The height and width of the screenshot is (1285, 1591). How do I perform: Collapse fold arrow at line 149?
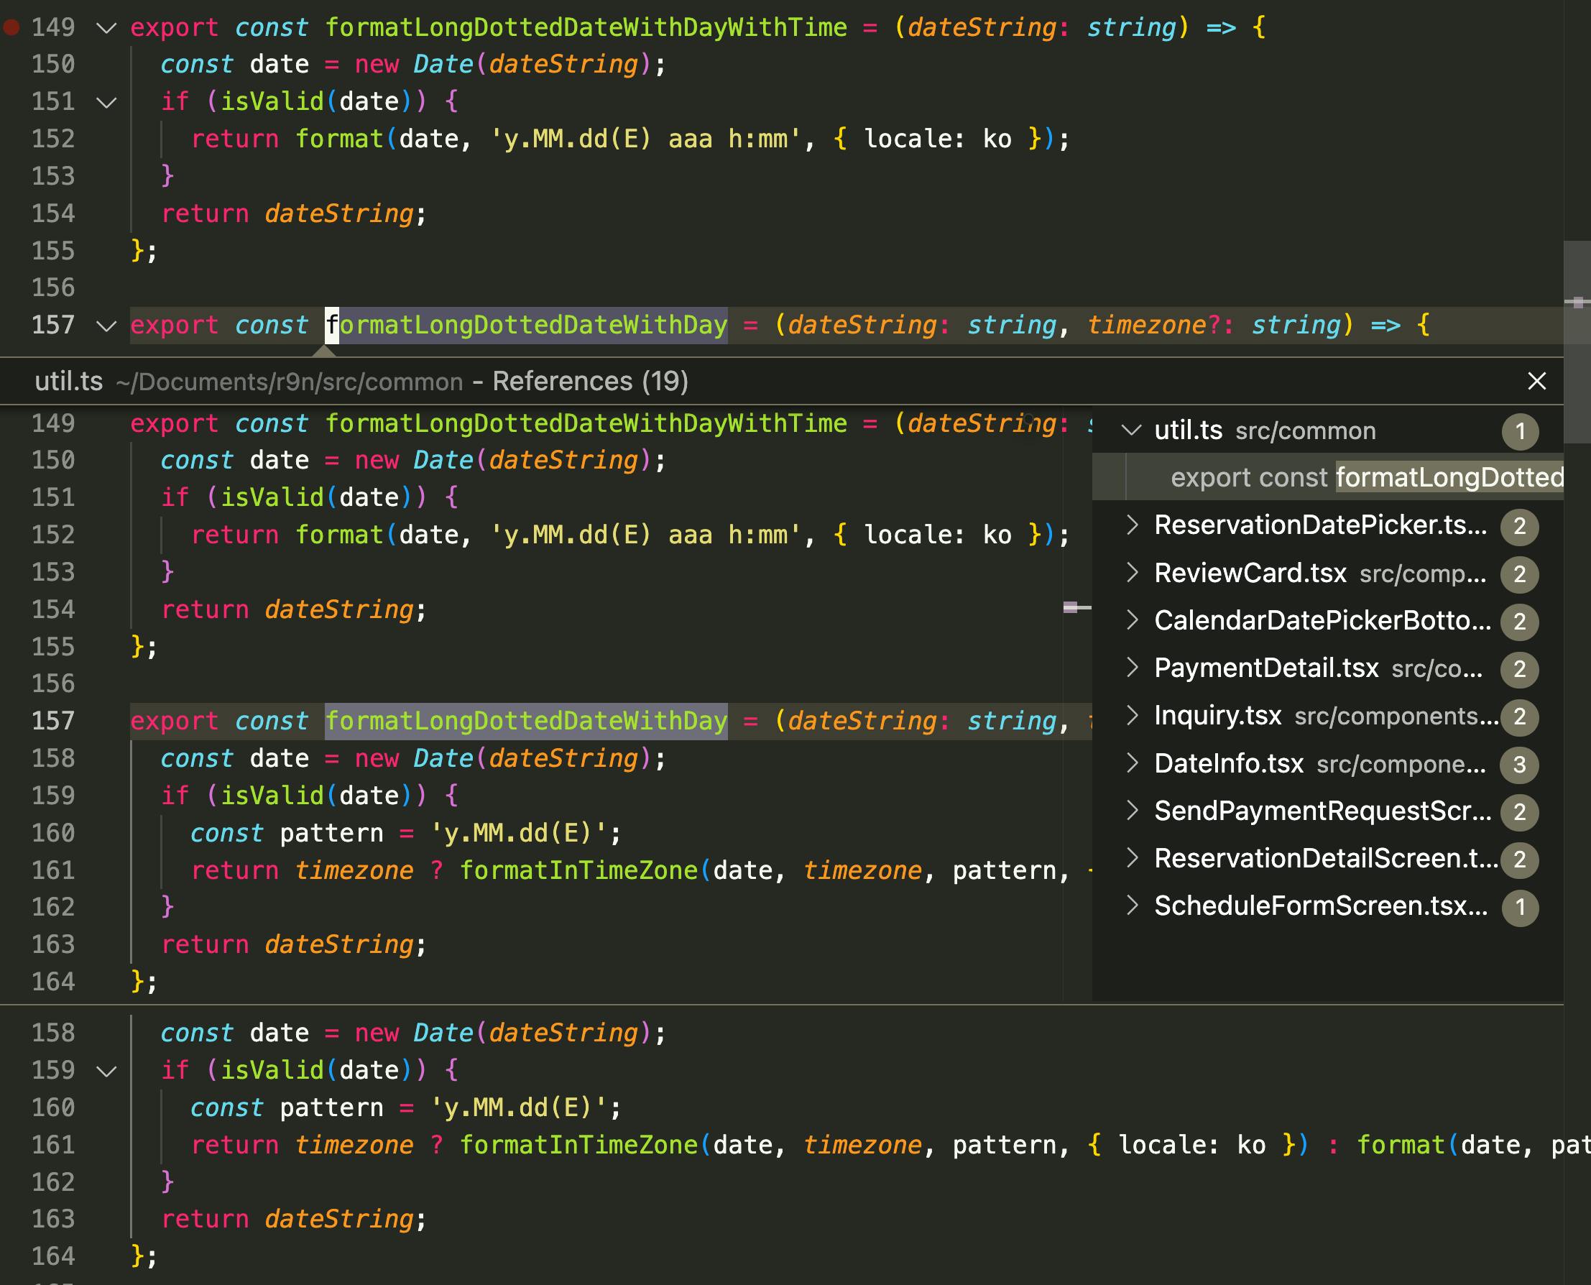[106, 28]
